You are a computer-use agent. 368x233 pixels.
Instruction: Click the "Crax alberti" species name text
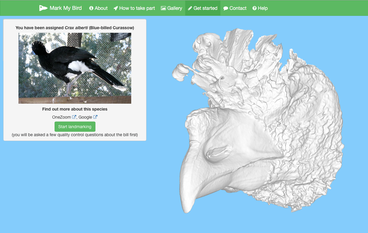pos(76,28)
